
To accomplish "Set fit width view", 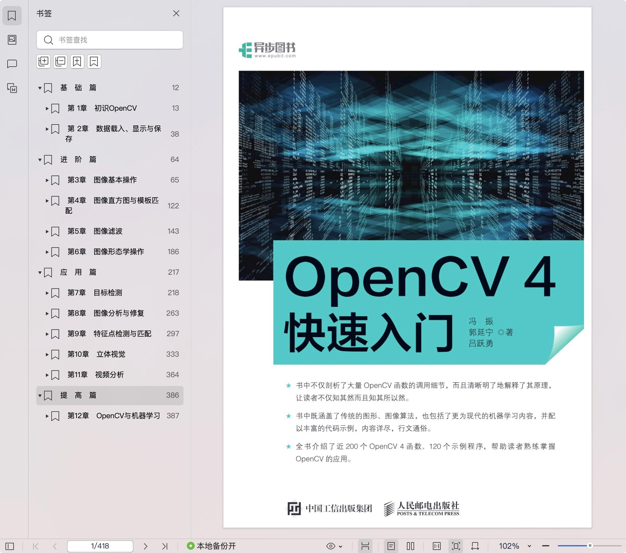I will [475, 546].
